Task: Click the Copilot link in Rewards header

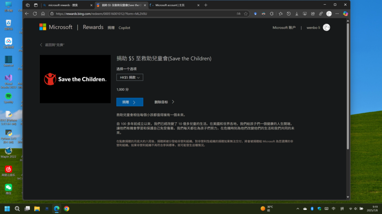Action: click(124, 28)
